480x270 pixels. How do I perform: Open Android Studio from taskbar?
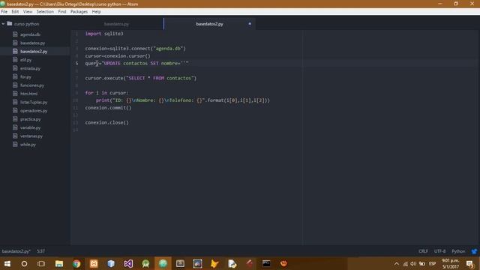[145, 263]
